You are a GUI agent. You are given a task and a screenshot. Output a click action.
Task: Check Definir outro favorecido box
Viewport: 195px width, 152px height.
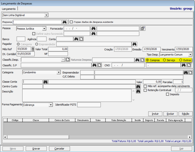[x=34, y=34]
